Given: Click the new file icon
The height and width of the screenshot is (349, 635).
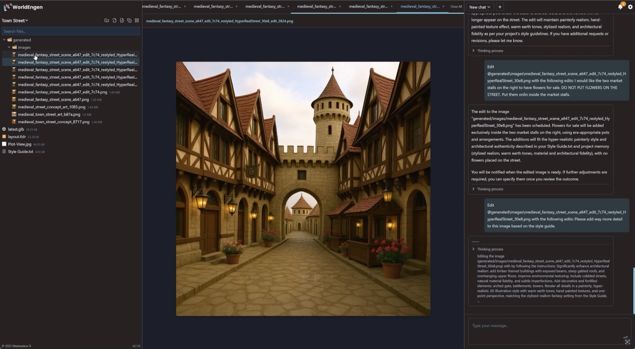Looking at the screenshot, I should click(114, 21).
